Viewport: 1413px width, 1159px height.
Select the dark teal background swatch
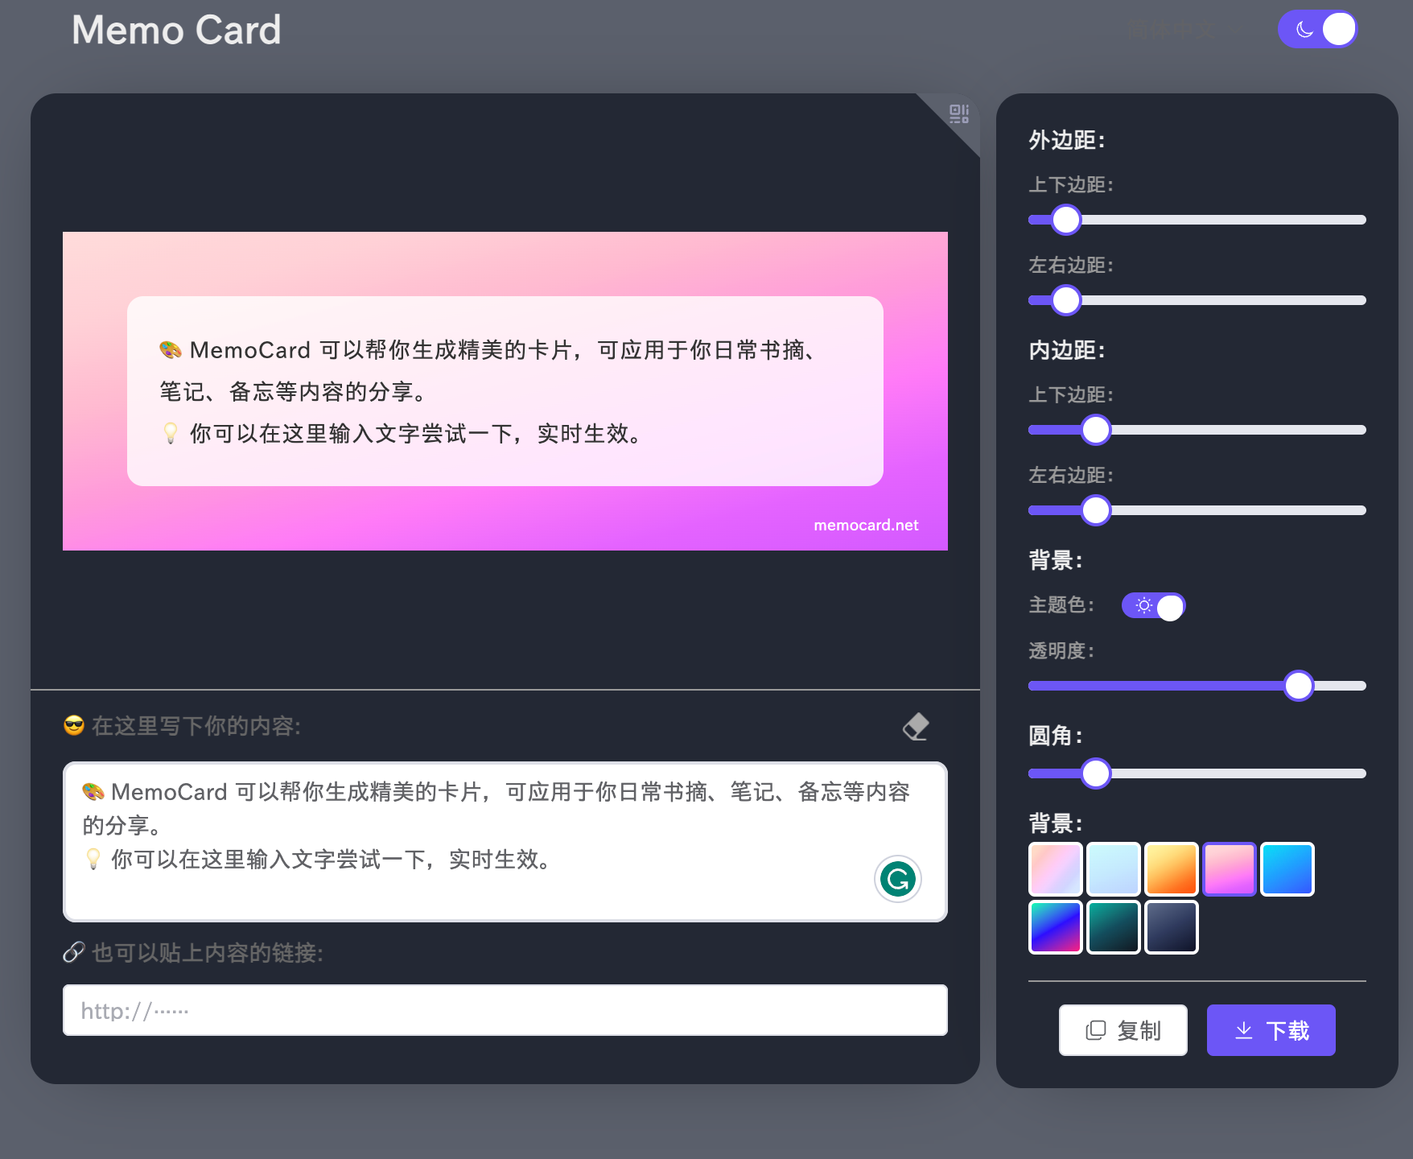[x=1114, y=927]
